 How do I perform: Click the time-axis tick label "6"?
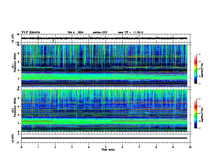[x=123, y=147]
